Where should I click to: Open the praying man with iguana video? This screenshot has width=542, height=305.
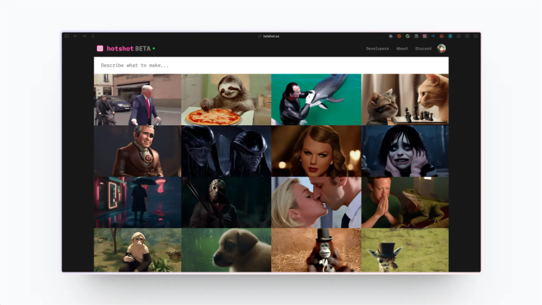[405, 202]
